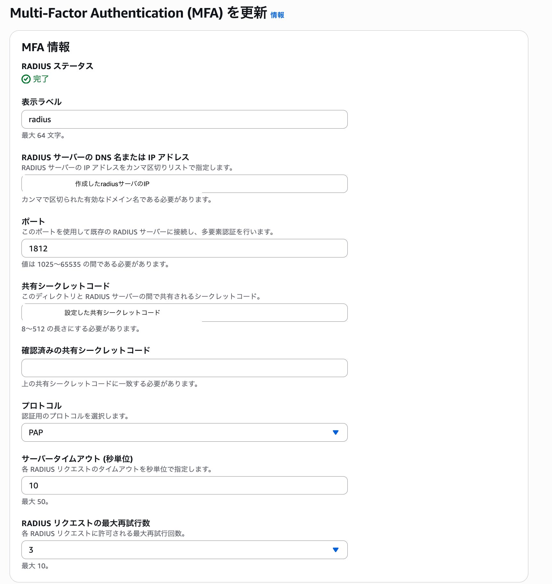Click the 表示ラベル field label

[41, 102]
